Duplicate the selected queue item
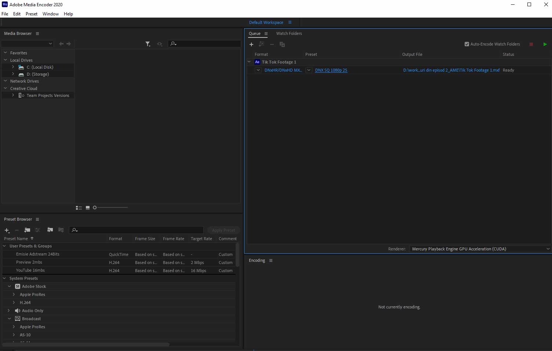Viewport: 552px width, 351px height. (x=282, y=44)
